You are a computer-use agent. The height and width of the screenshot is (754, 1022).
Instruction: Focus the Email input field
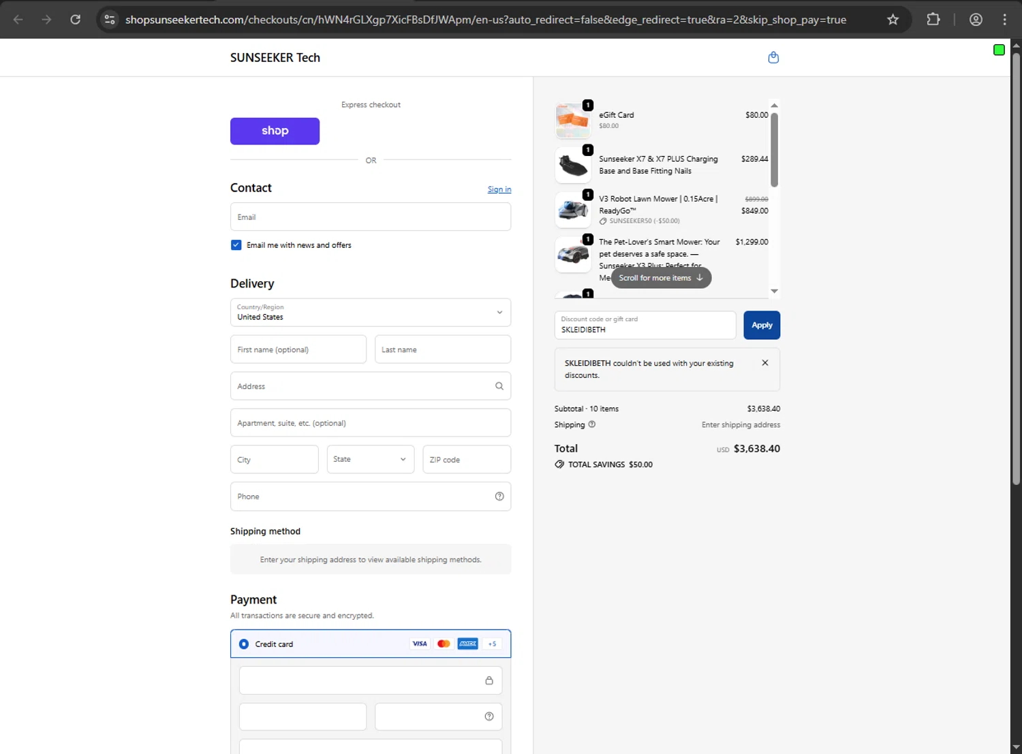[371, 217]
